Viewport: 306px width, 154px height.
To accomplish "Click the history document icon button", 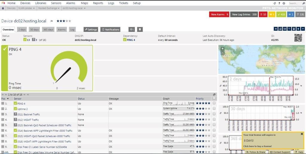I will pyautogui.click(x=140, y=29).
